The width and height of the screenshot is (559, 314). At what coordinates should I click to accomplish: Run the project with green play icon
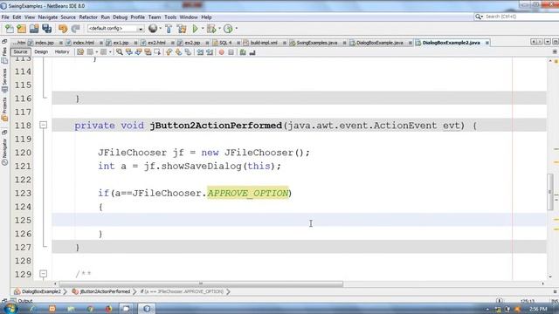click(195, 29)
